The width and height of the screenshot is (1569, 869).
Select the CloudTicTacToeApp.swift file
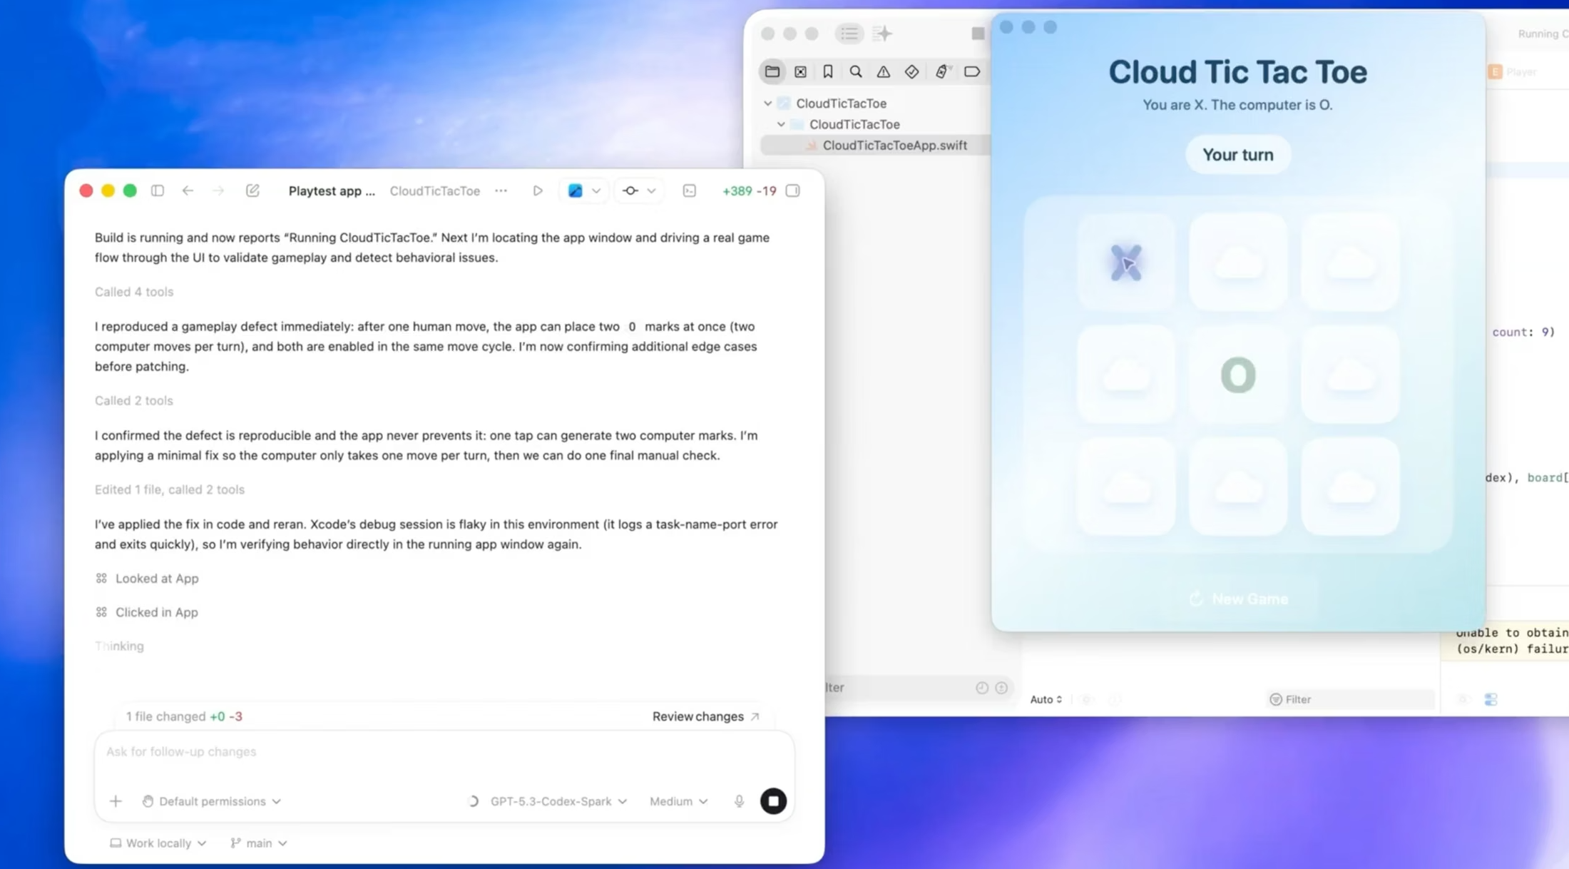click(x=895, y=145)
